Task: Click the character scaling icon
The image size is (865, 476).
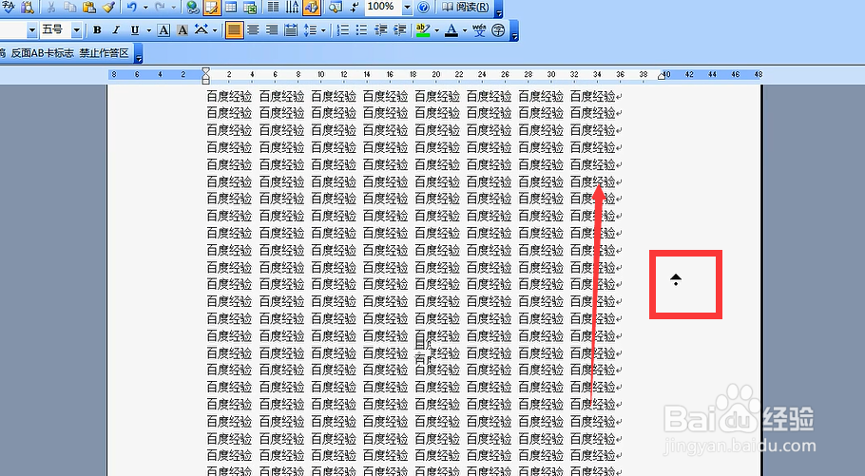Action: 201,29
